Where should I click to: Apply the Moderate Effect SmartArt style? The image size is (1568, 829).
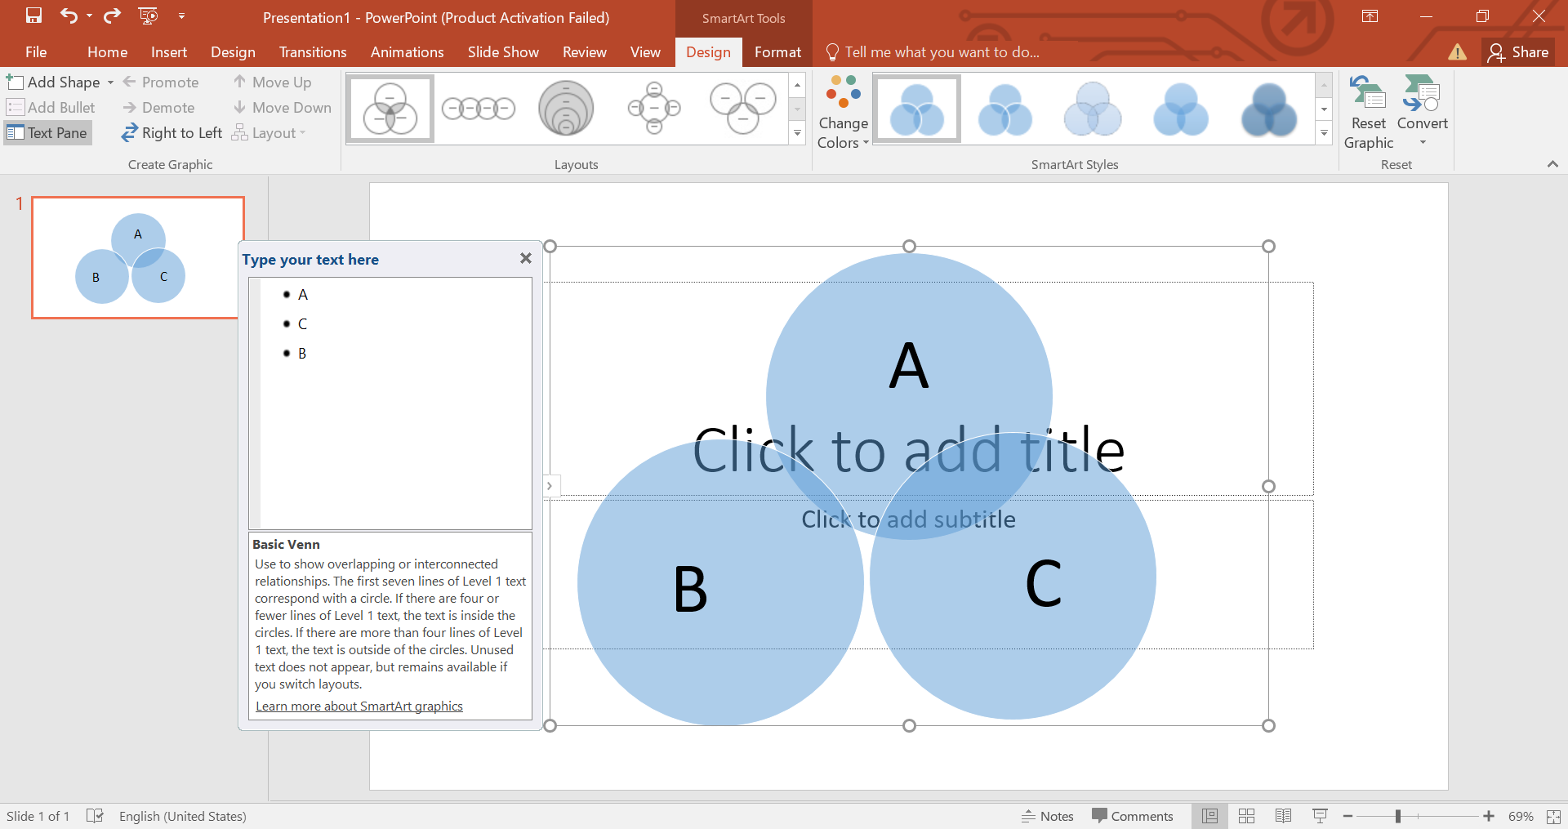point(1181,109)
